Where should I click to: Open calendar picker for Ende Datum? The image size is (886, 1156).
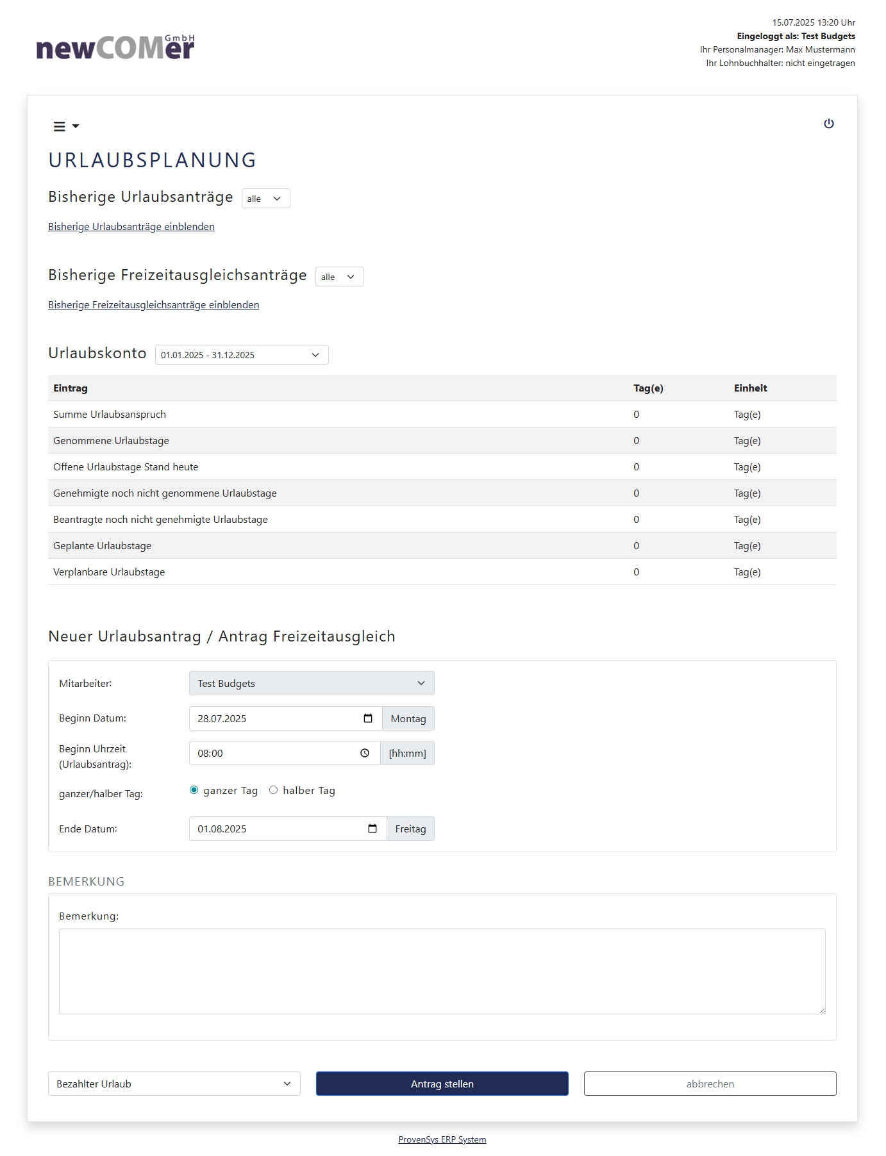tap(372, 829)
